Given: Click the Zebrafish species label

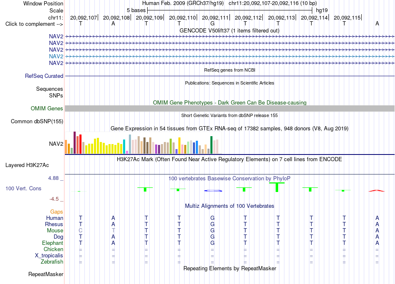Looking at the screenshot, I should tap(52, 262).
